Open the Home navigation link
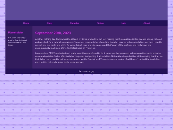Viewport: 173px width, 130px height. click(x=26, y=23)
